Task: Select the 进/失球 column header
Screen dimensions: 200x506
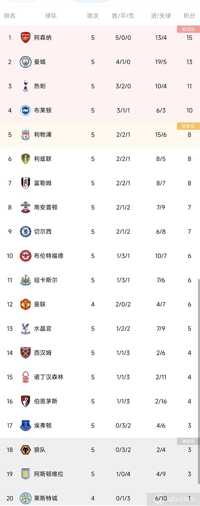Action: pos(161,16)
